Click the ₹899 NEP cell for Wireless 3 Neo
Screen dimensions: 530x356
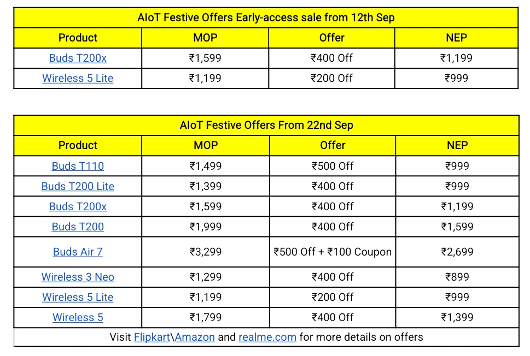457,277
